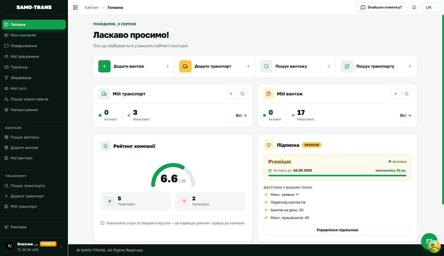This screenshot has height=256, width=444.
Task: Open the arrow on Додати транспорт card
Action: 248,66
